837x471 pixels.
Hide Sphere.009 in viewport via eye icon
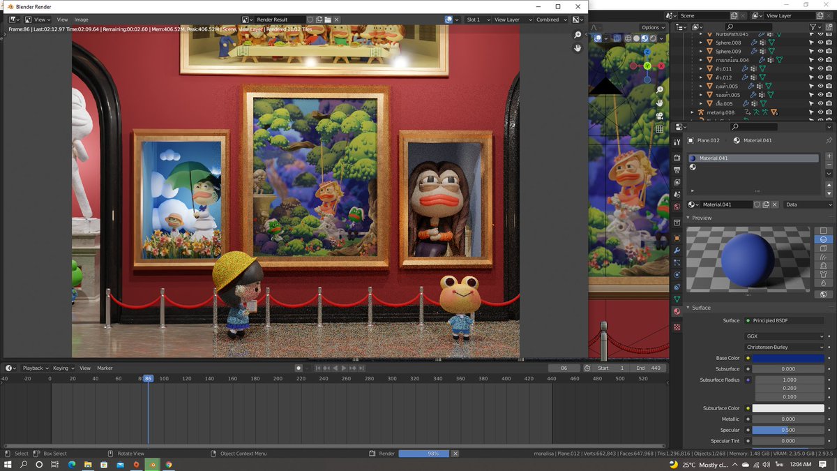820,51
